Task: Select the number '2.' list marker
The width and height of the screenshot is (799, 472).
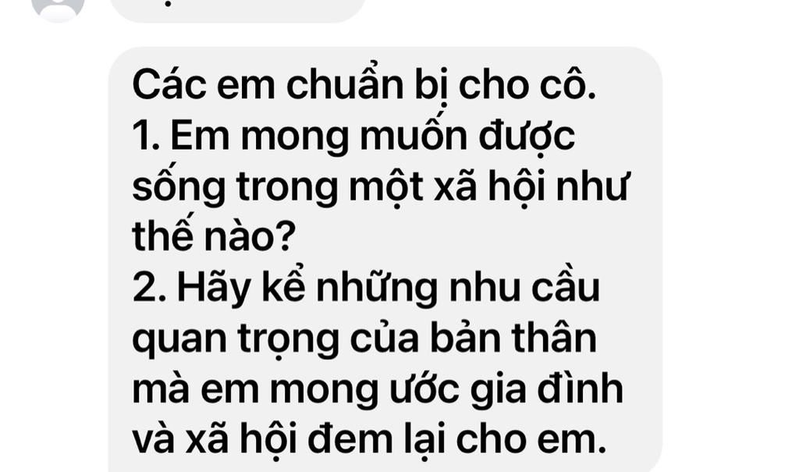Action: point(149,289)
